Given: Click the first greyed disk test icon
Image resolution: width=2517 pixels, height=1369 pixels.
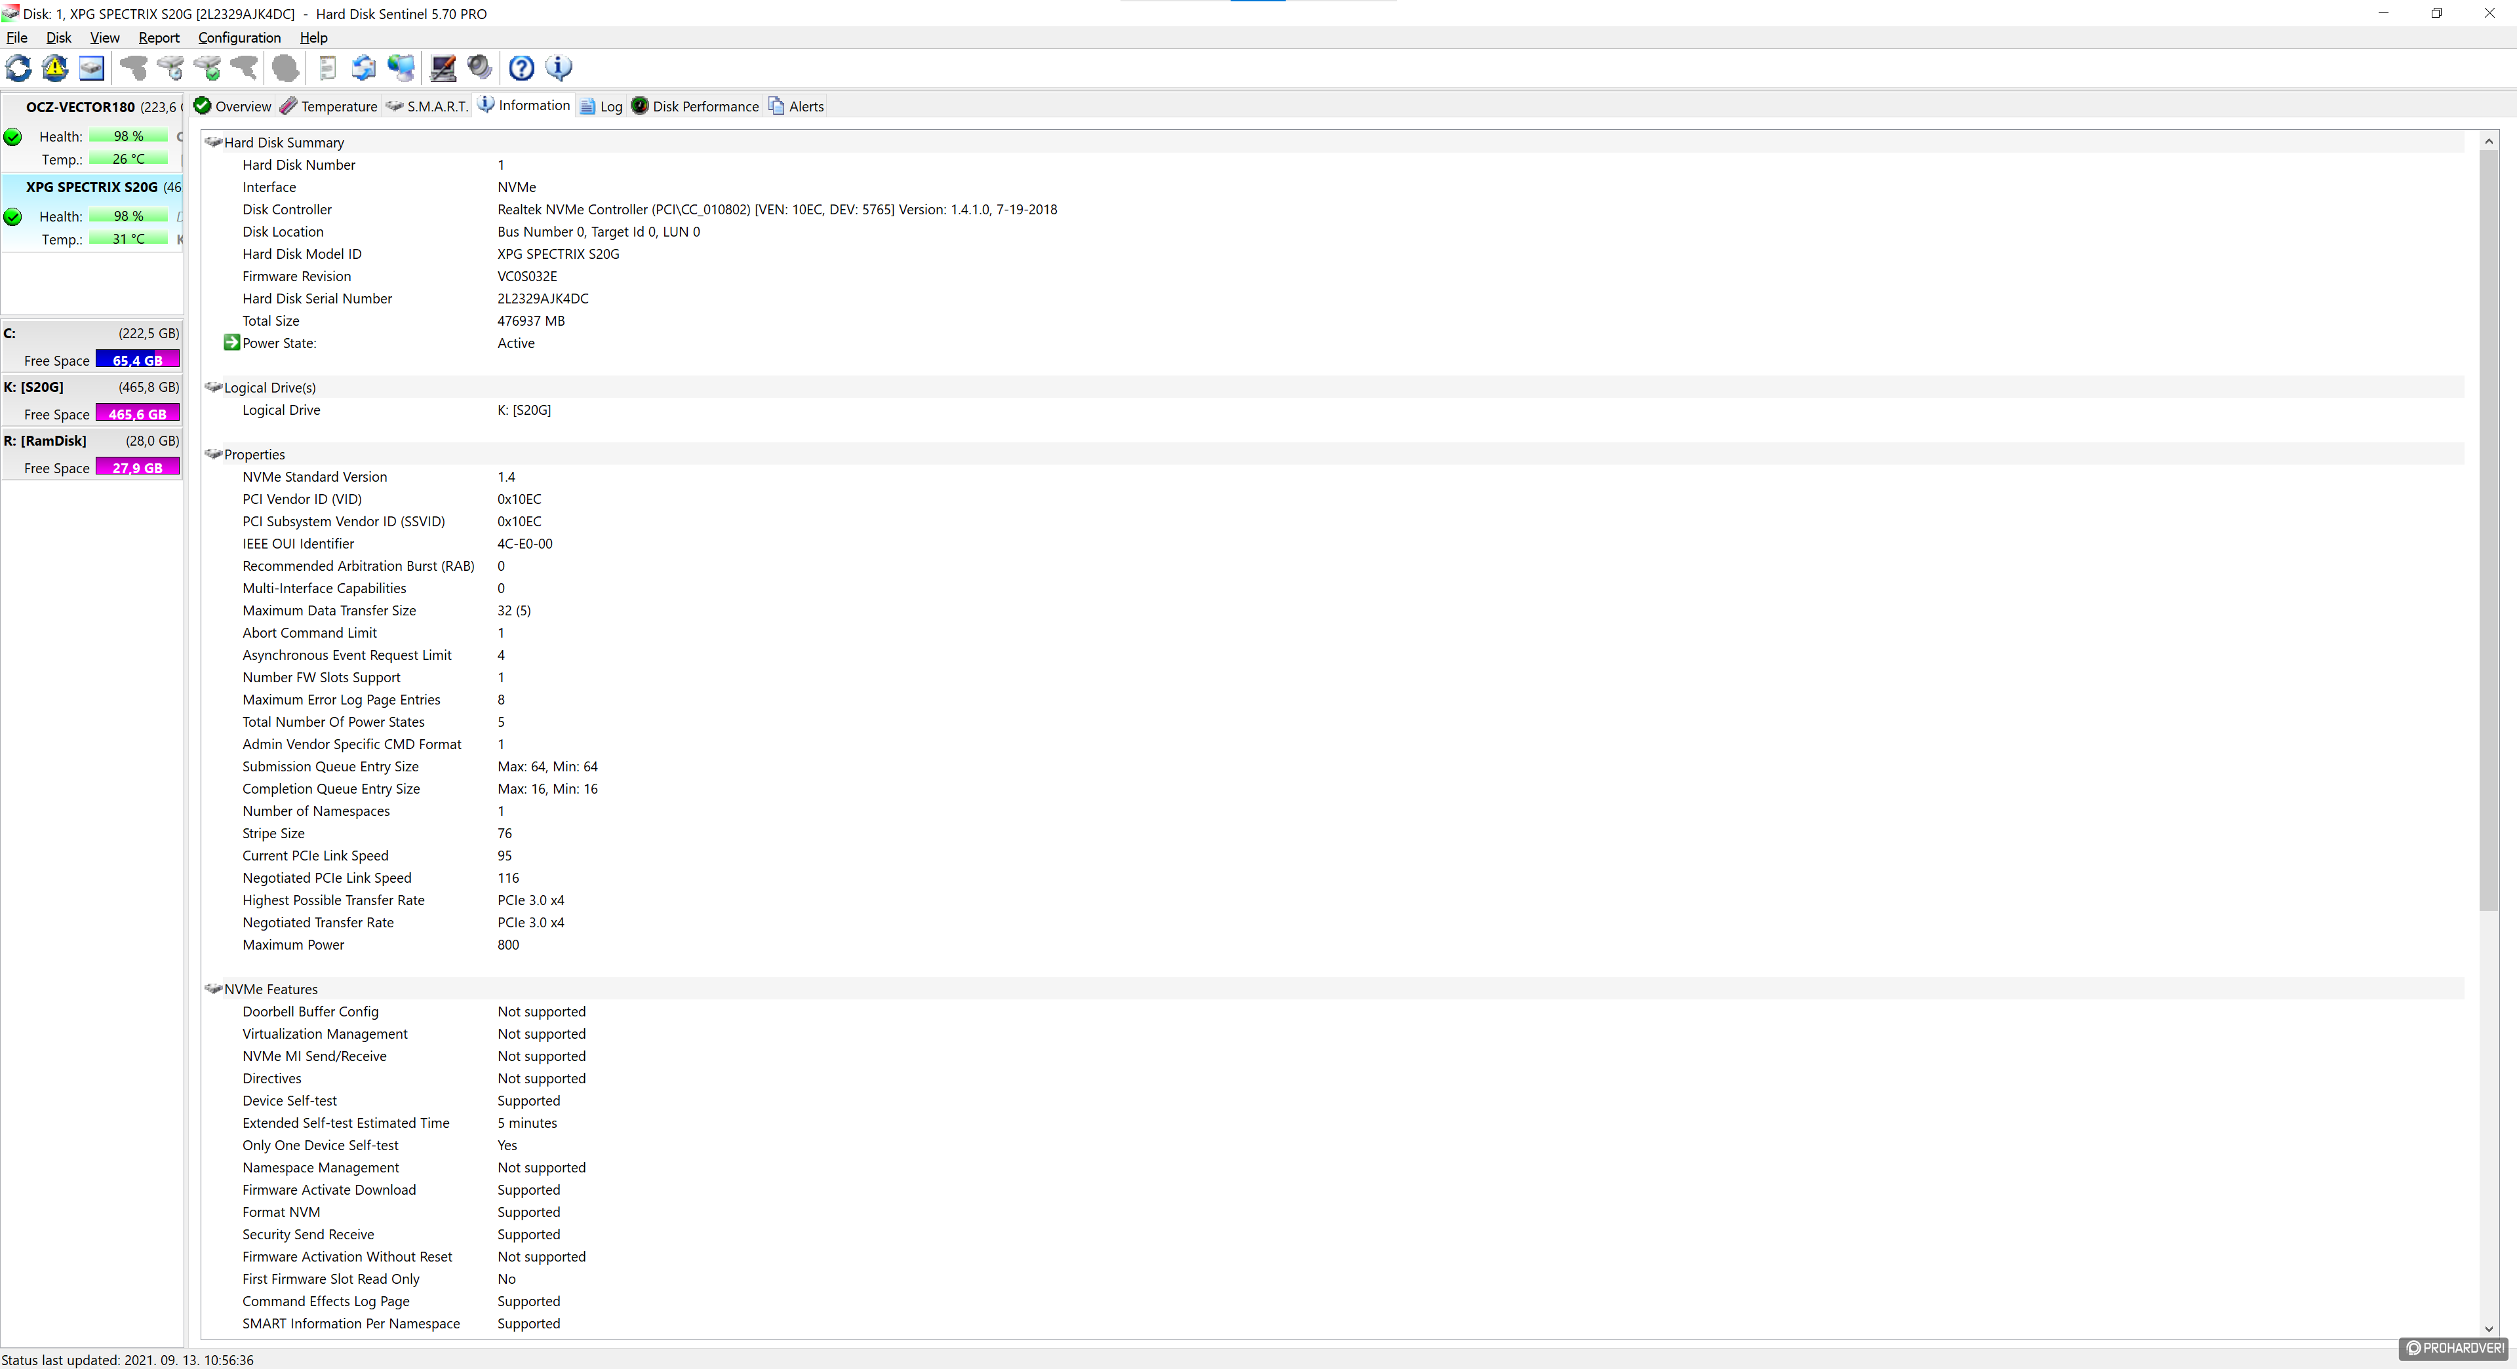Looking at the screenshot, I should pos(133,67).
